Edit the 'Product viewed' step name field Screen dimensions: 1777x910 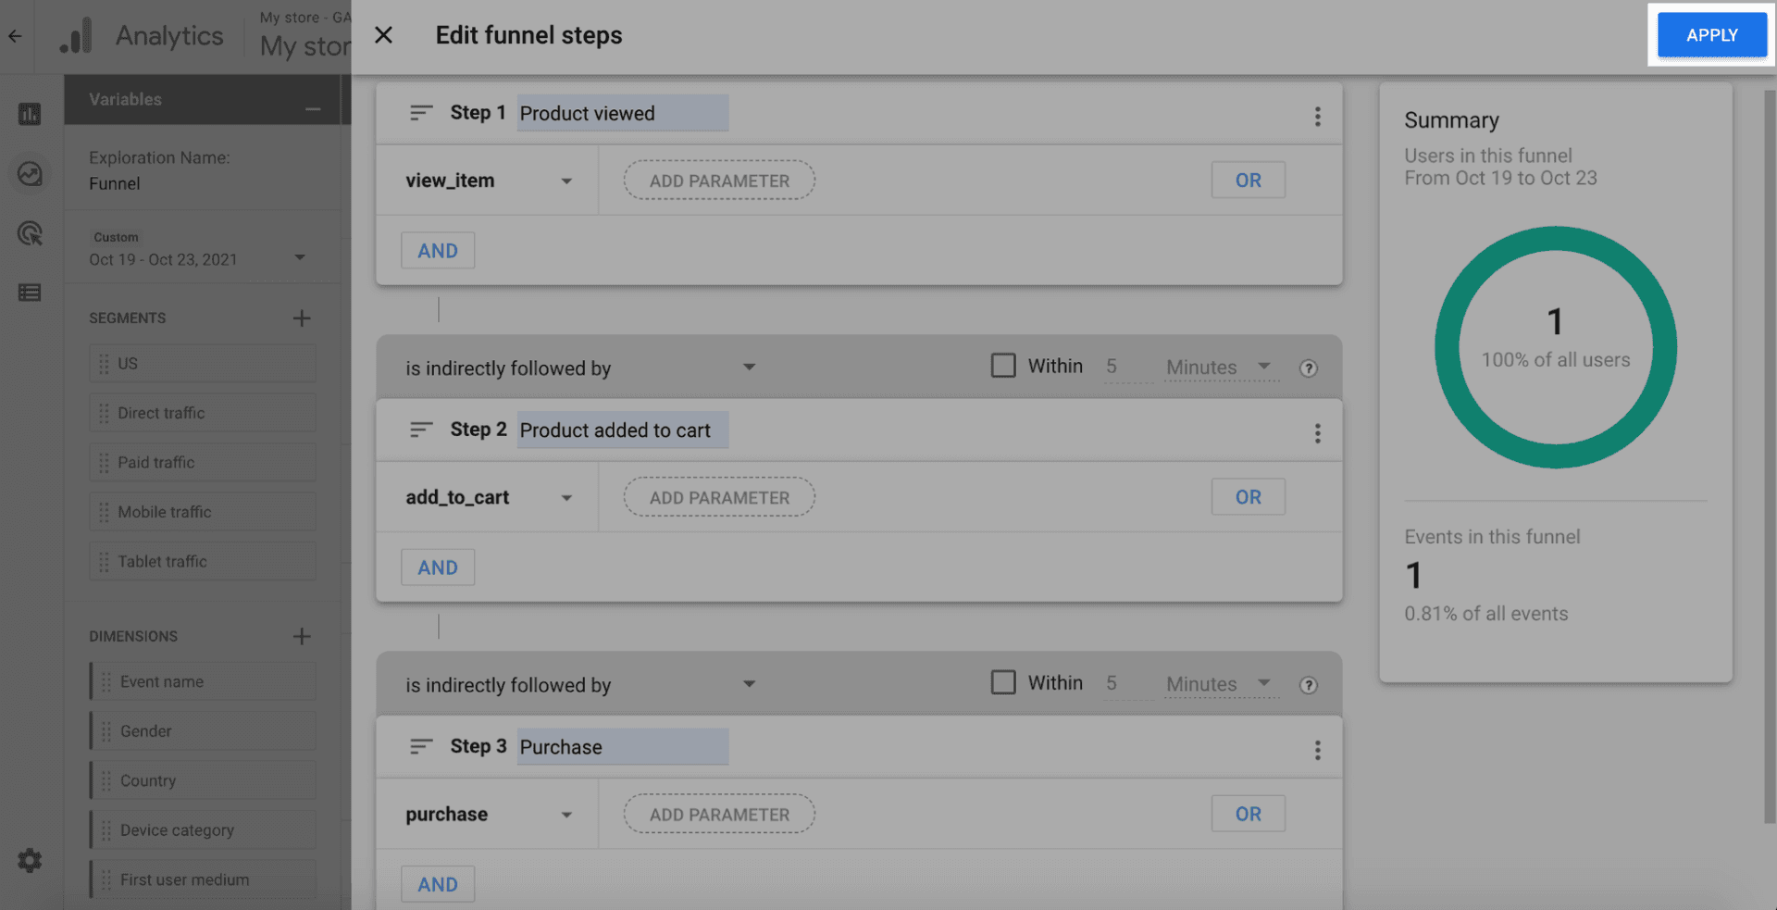pos(622,113)
